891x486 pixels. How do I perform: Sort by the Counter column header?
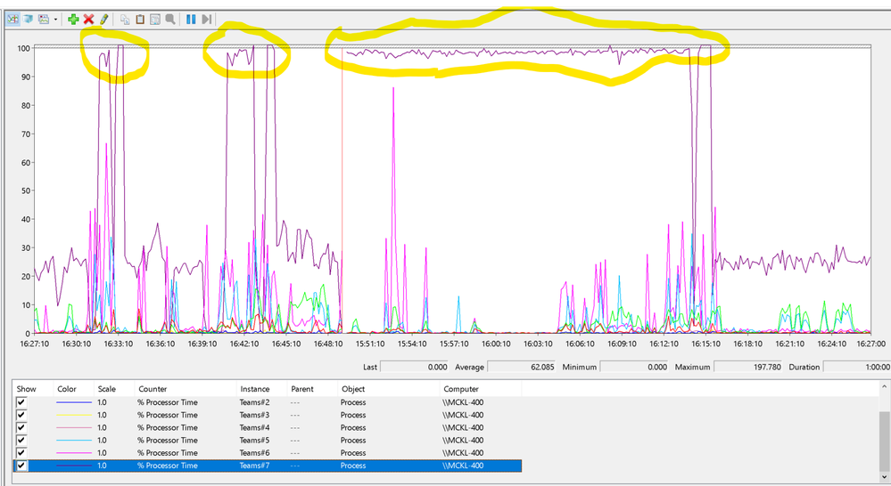186,389
